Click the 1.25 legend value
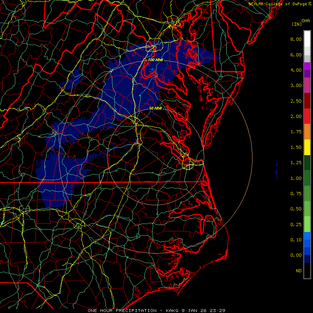Screen dimensions: 313x313 pyautogui.click(x=296, y=163)
